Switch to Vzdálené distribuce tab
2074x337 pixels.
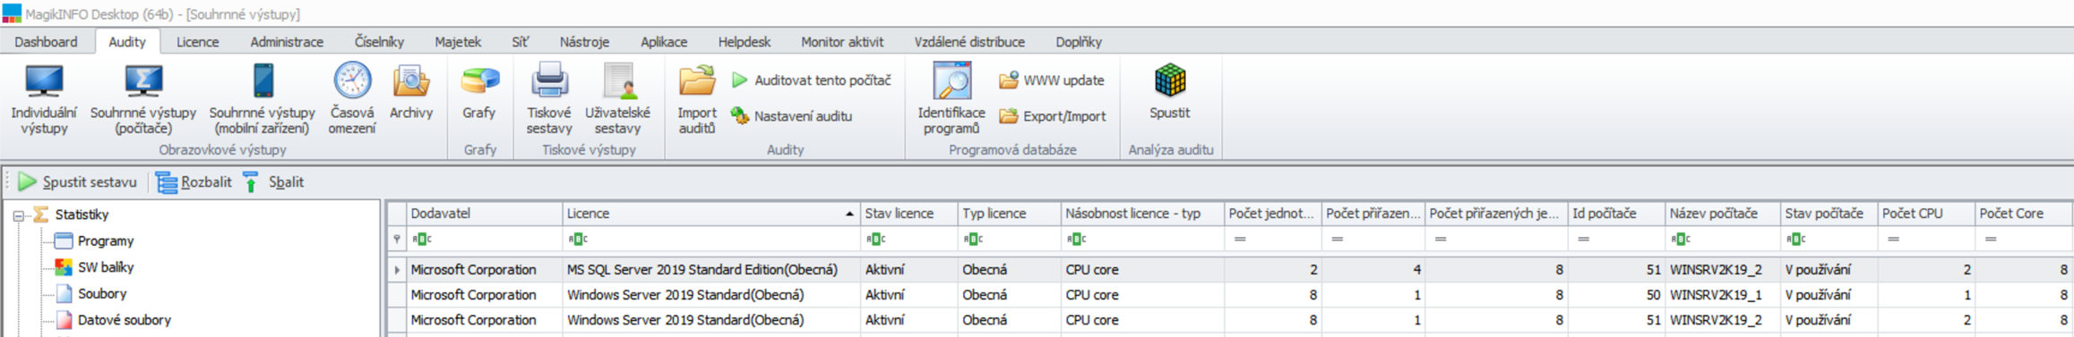pyautogui.click(x=969, y=42)
